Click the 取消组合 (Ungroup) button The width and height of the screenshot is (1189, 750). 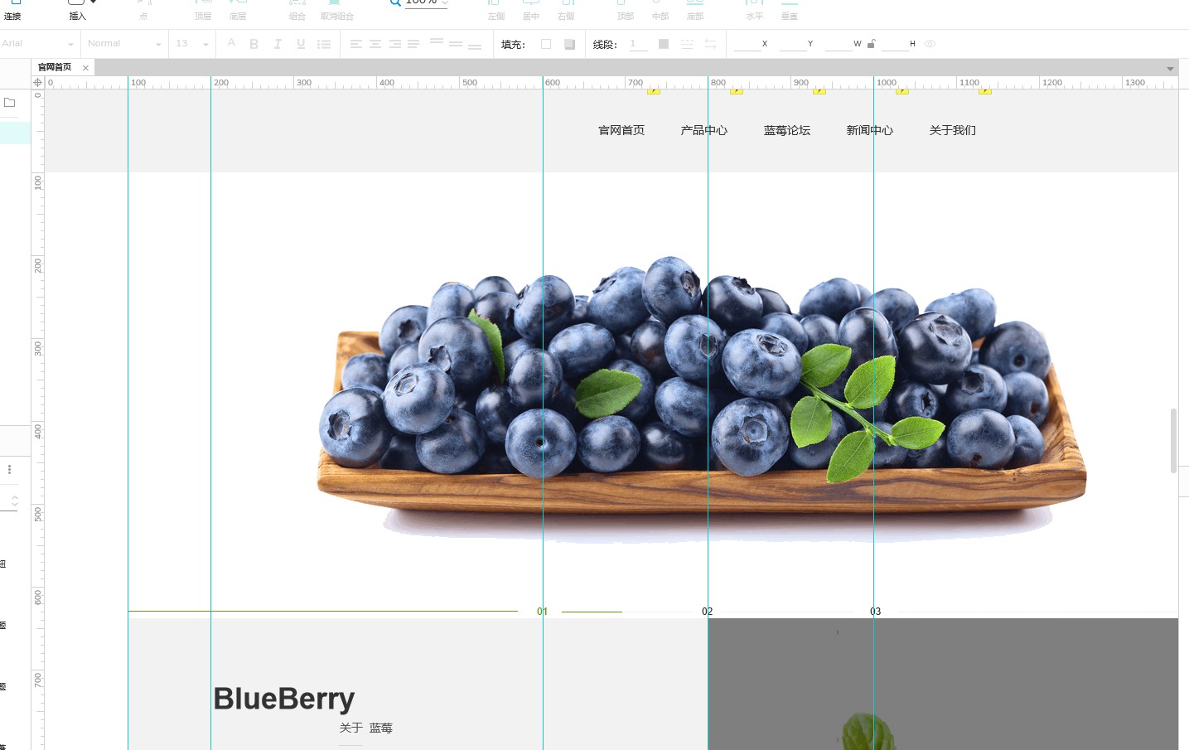click(336, 11)
